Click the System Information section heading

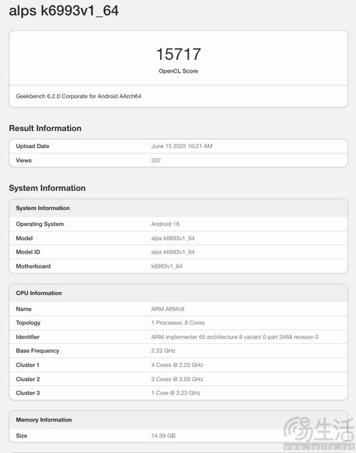(x=47, y=188)
